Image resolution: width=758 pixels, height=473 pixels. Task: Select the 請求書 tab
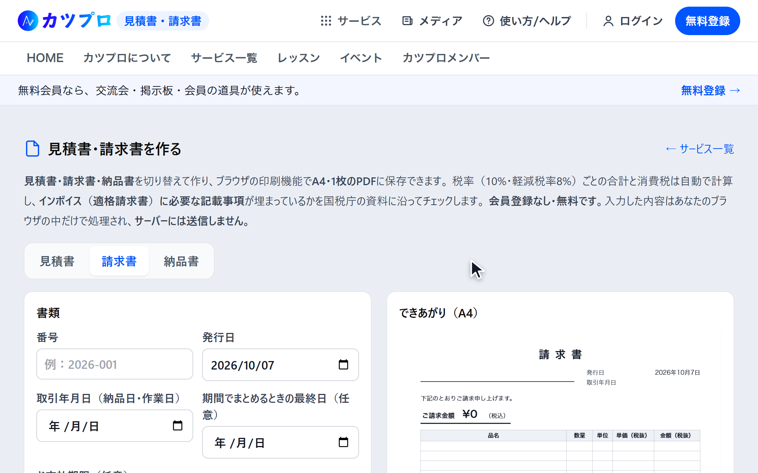pos(119,261)
